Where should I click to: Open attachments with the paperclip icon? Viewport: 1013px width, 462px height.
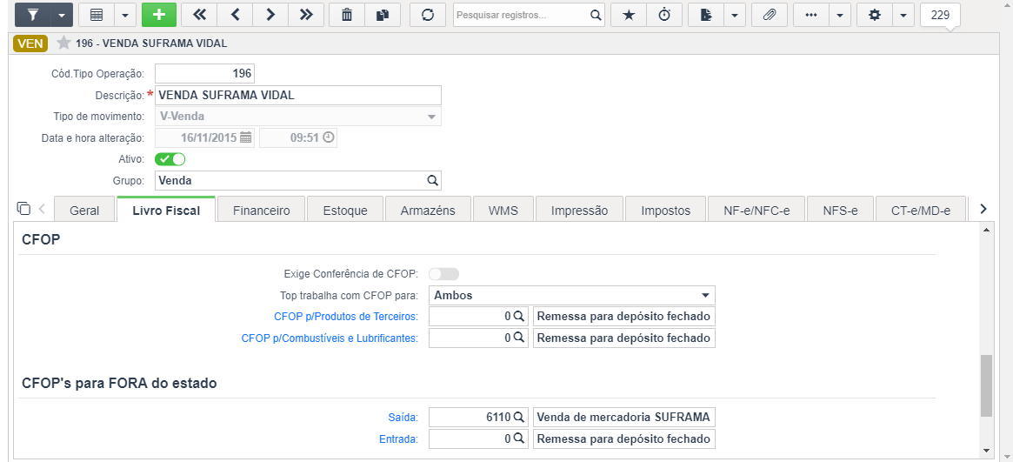[769, 15]
